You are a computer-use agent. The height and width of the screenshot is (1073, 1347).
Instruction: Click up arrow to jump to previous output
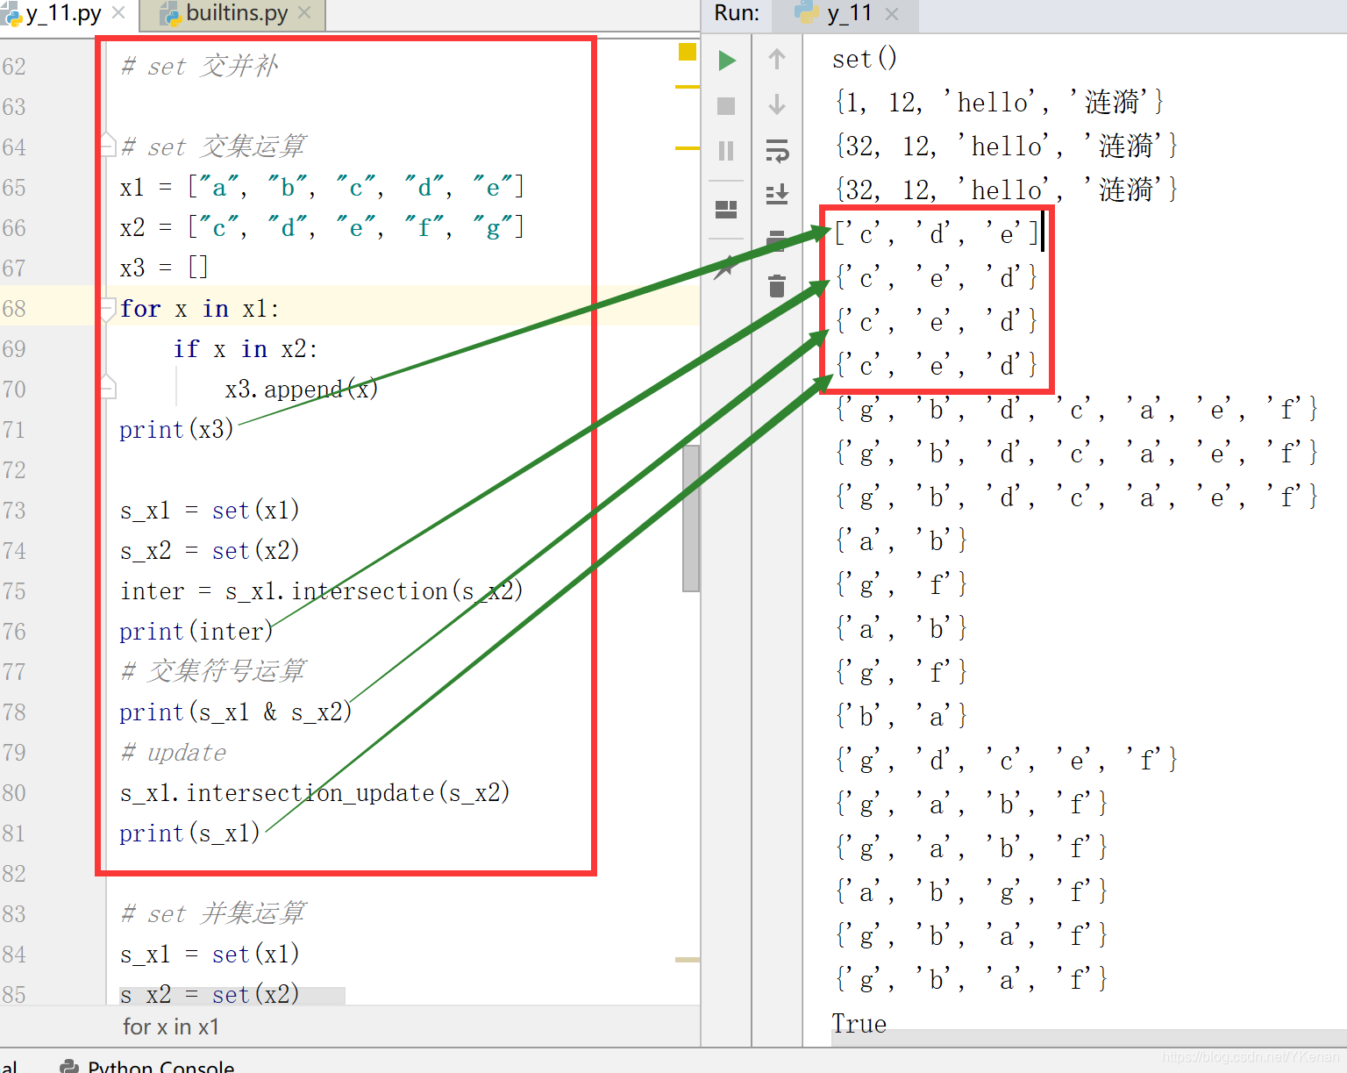tap(777, 60)
